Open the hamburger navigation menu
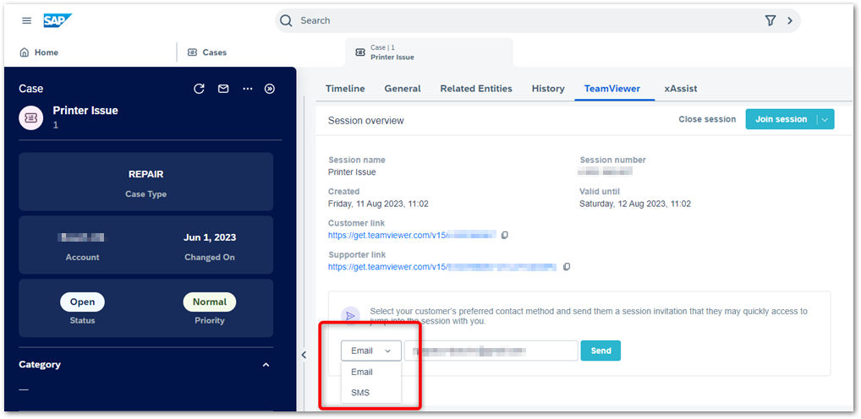 point(26,21)
